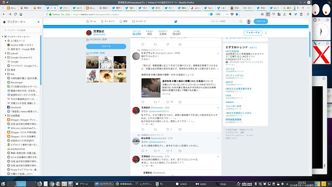332x187 pixels.
Task: Open the NHK news article card image
Action: tap(151, 88)
